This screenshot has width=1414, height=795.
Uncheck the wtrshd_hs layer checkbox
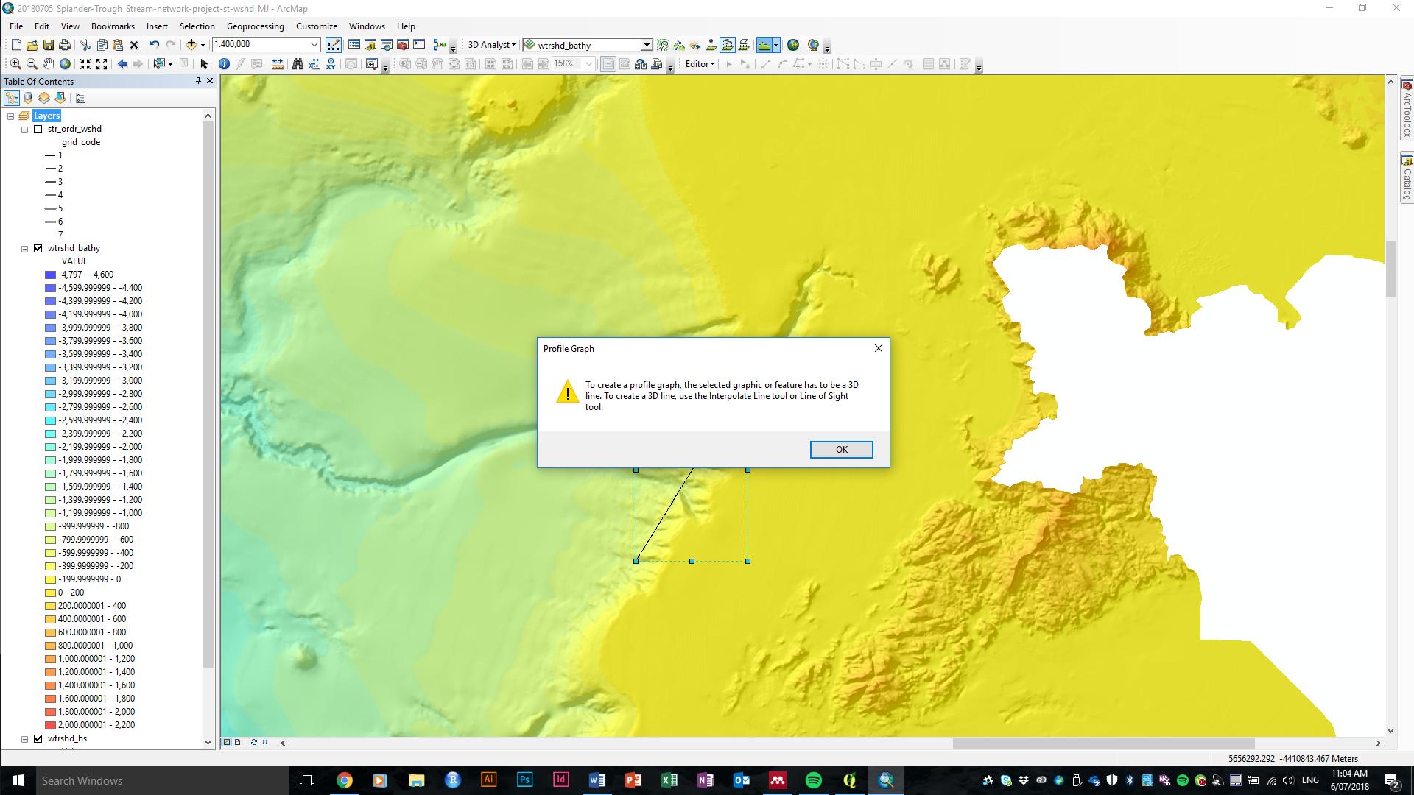(38, 738)
